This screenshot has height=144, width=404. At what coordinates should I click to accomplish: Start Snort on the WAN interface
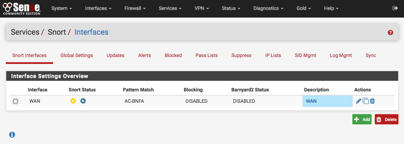click(83, 101)
